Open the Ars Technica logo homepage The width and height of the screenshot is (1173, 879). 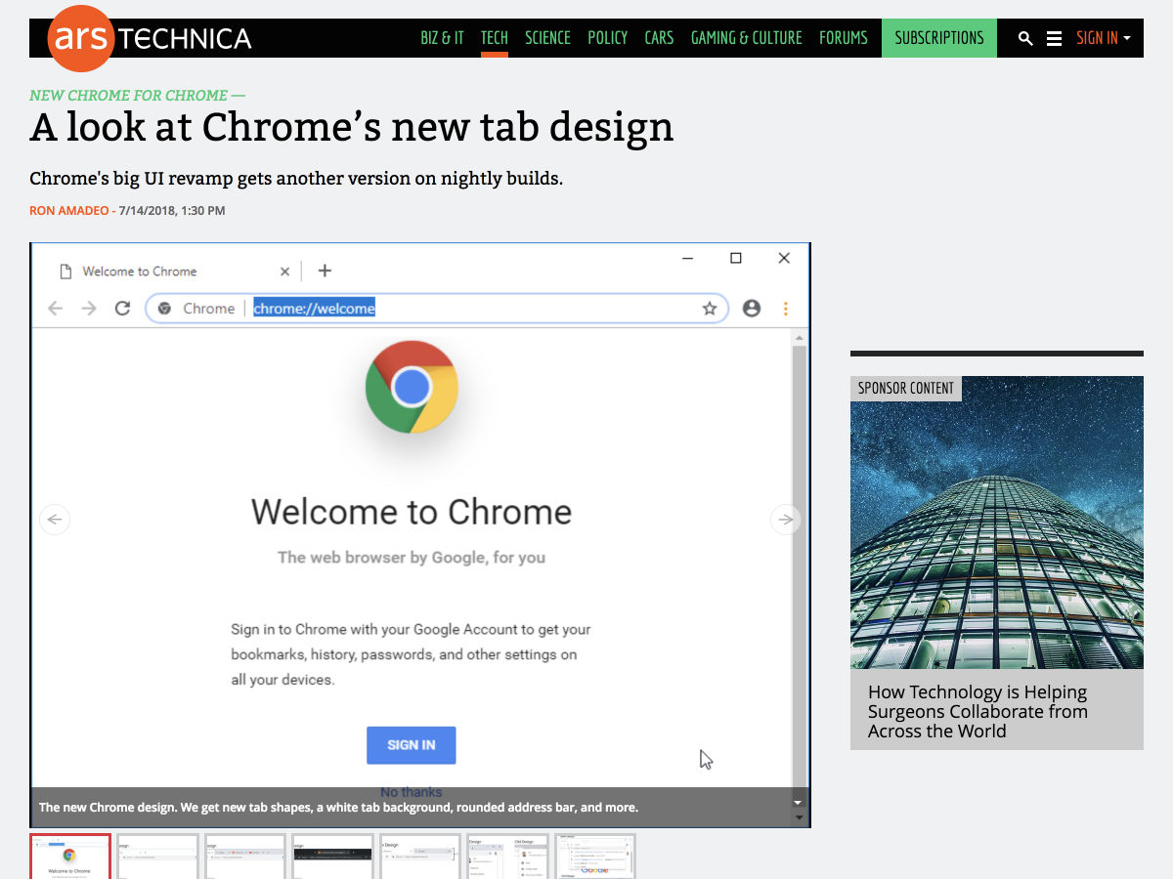pyautogui.click(x=150, y=38)
